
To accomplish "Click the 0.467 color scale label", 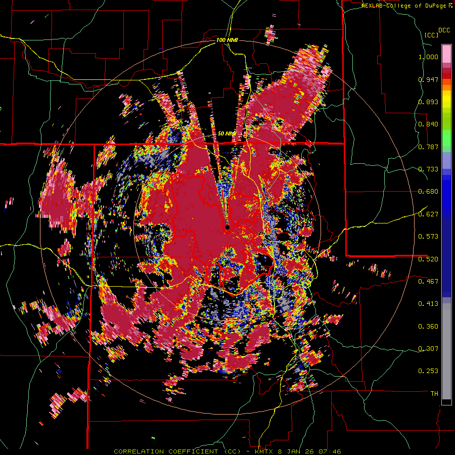I will click(x=428, y=282).
